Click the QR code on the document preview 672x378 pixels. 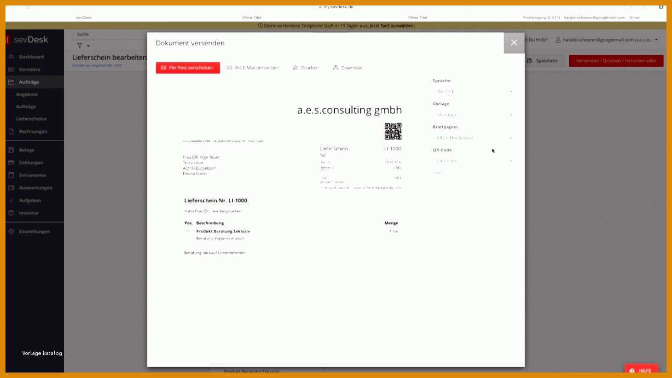393,131
